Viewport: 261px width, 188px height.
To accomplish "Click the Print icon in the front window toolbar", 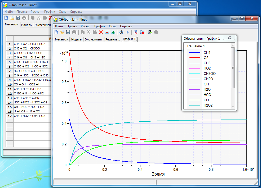I will tap(74, 32).
